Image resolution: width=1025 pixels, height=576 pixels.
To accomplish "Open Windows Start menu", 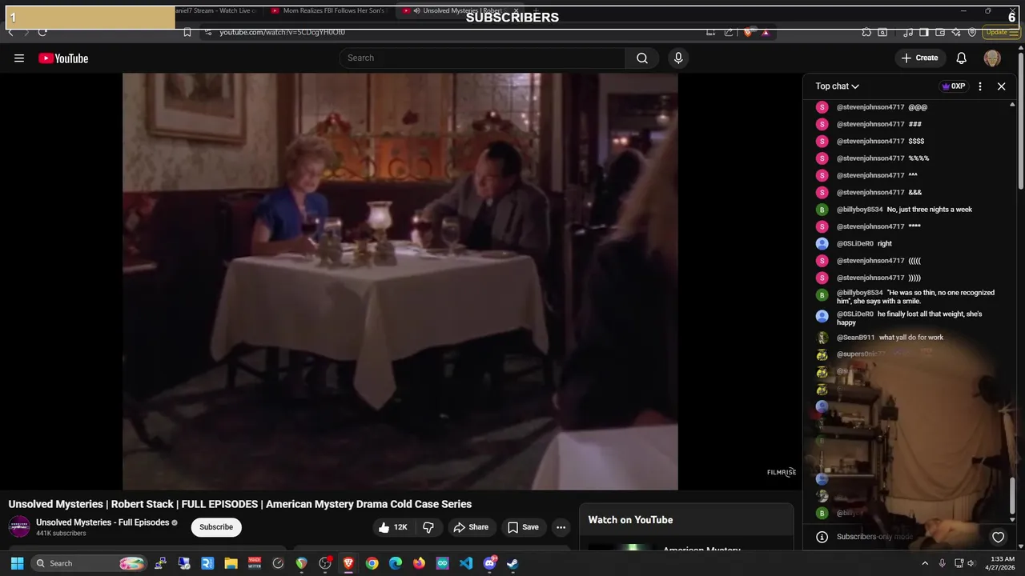I will tap(17, 563).
